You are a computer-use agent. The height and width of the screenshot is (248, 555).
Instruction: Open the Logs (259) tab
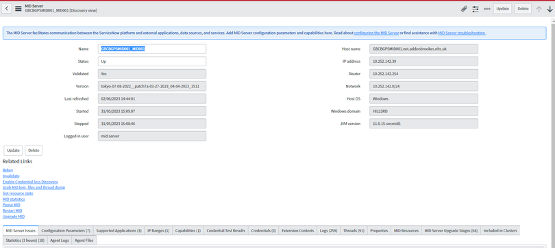328,231
